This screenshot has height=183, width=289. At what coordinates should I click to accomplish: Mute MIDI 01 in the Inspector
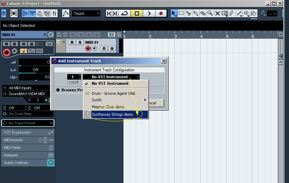(x=7, y=44)
